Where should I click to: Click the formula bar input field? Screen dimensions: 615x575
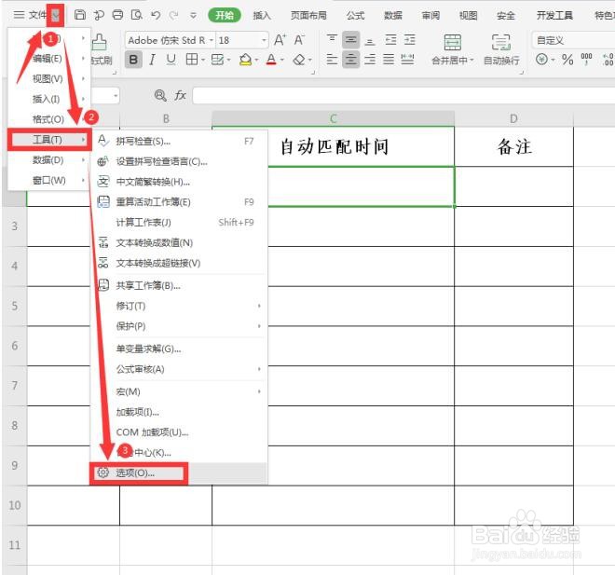click(403, 96)
